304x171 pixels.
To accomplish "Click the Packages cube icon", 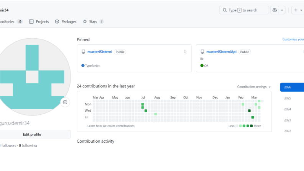I will [x=57, y=21].
